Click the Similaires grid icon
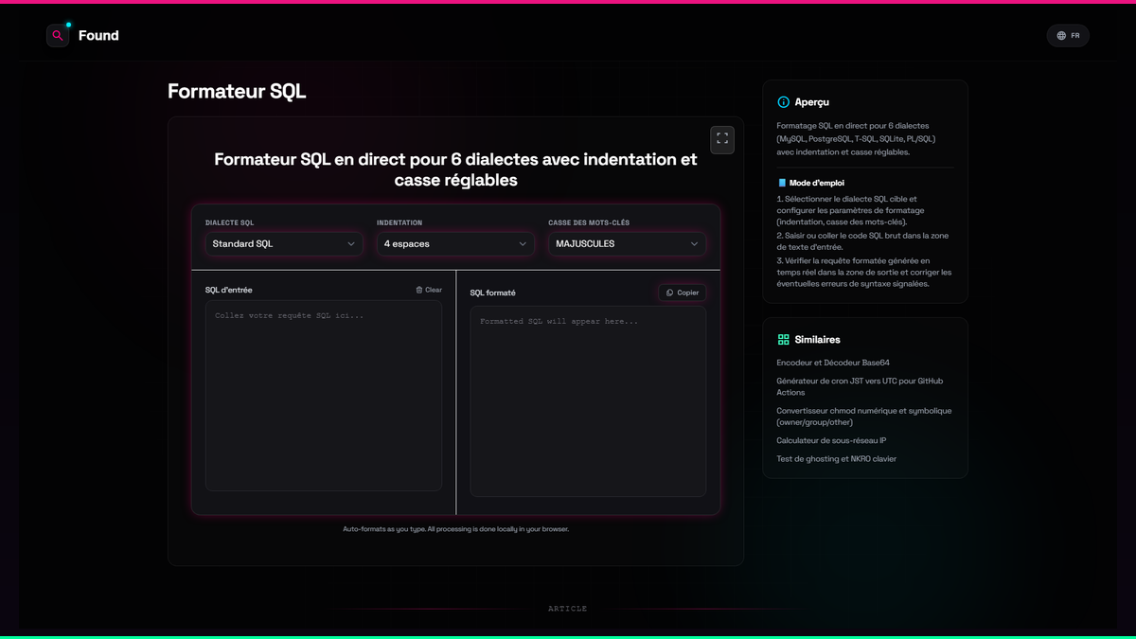 [x=783, y=339]
